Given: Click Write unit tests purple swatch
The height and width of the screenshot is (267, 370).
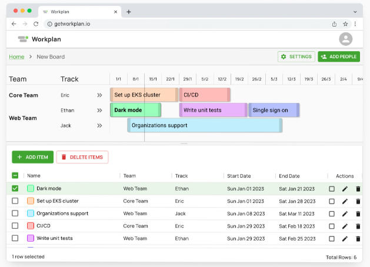Looking at the screenshot, I should (31, 238).
